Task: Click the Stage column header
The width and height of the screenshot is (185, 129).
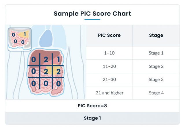Action: [x=156, y=35]
